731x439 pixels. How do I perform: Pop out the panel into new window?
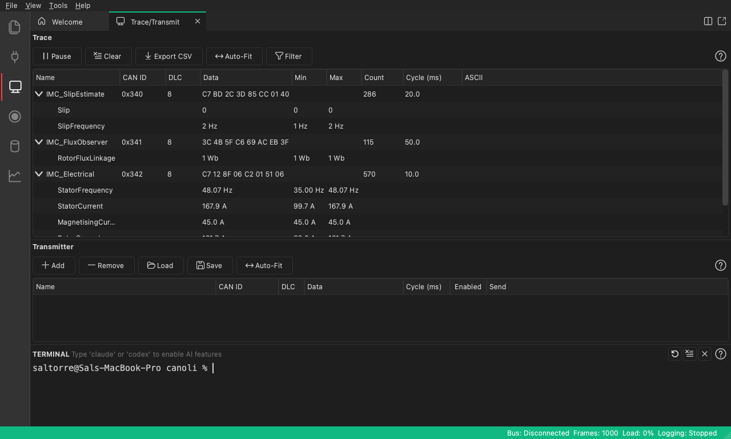722,21
